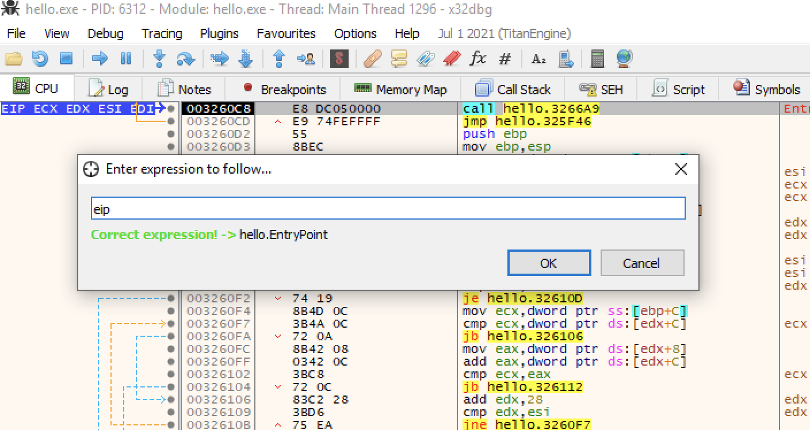Viewport: 810px width, 430px height.
Task: Run the program with the arrow icon
Action: 100,58
